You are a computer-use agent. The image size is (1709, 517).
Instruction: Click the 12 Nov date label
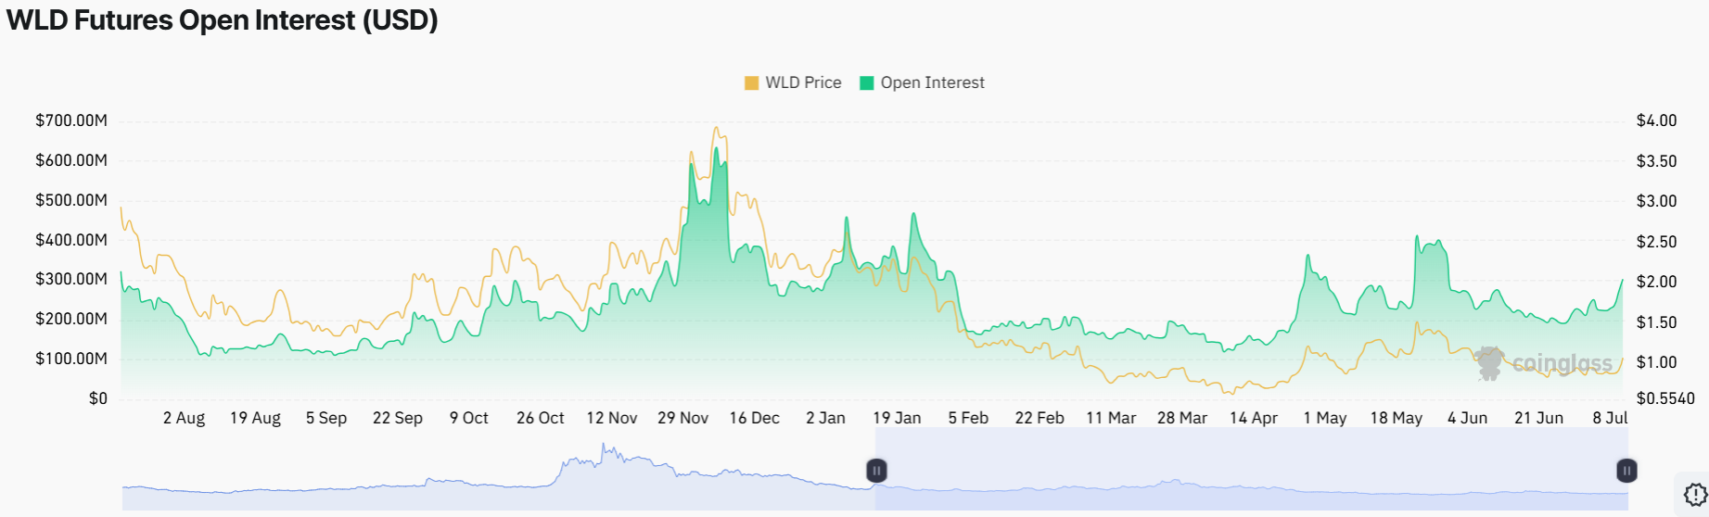[x=612, y=418]
